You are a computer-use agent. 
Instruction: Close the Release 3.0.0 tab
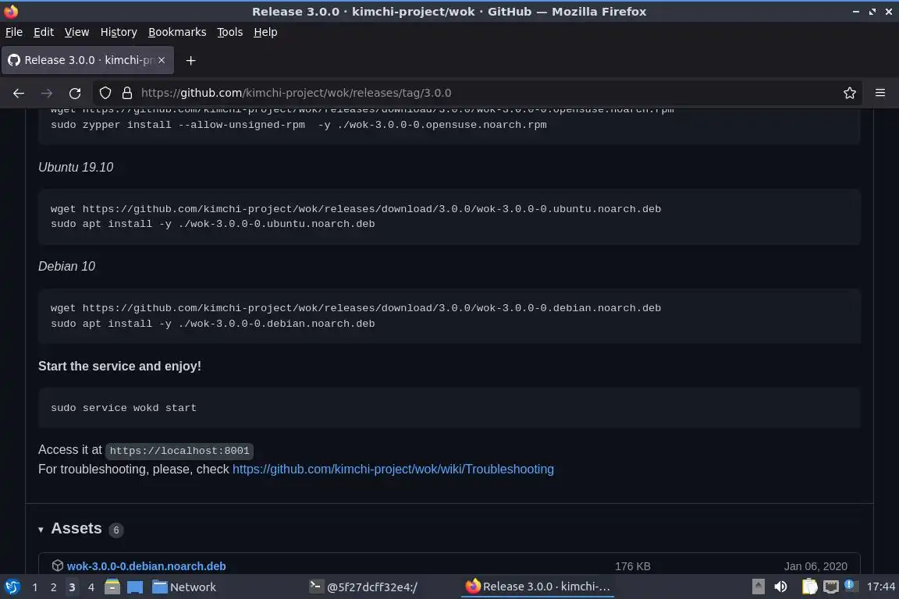(x=162, y=60)
